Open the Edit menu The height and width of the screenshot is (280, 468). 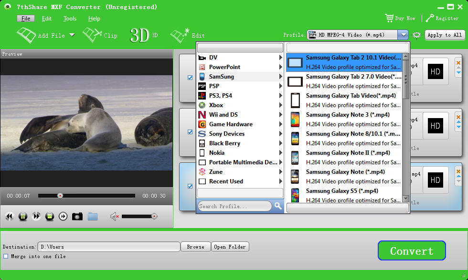(47, 19)
